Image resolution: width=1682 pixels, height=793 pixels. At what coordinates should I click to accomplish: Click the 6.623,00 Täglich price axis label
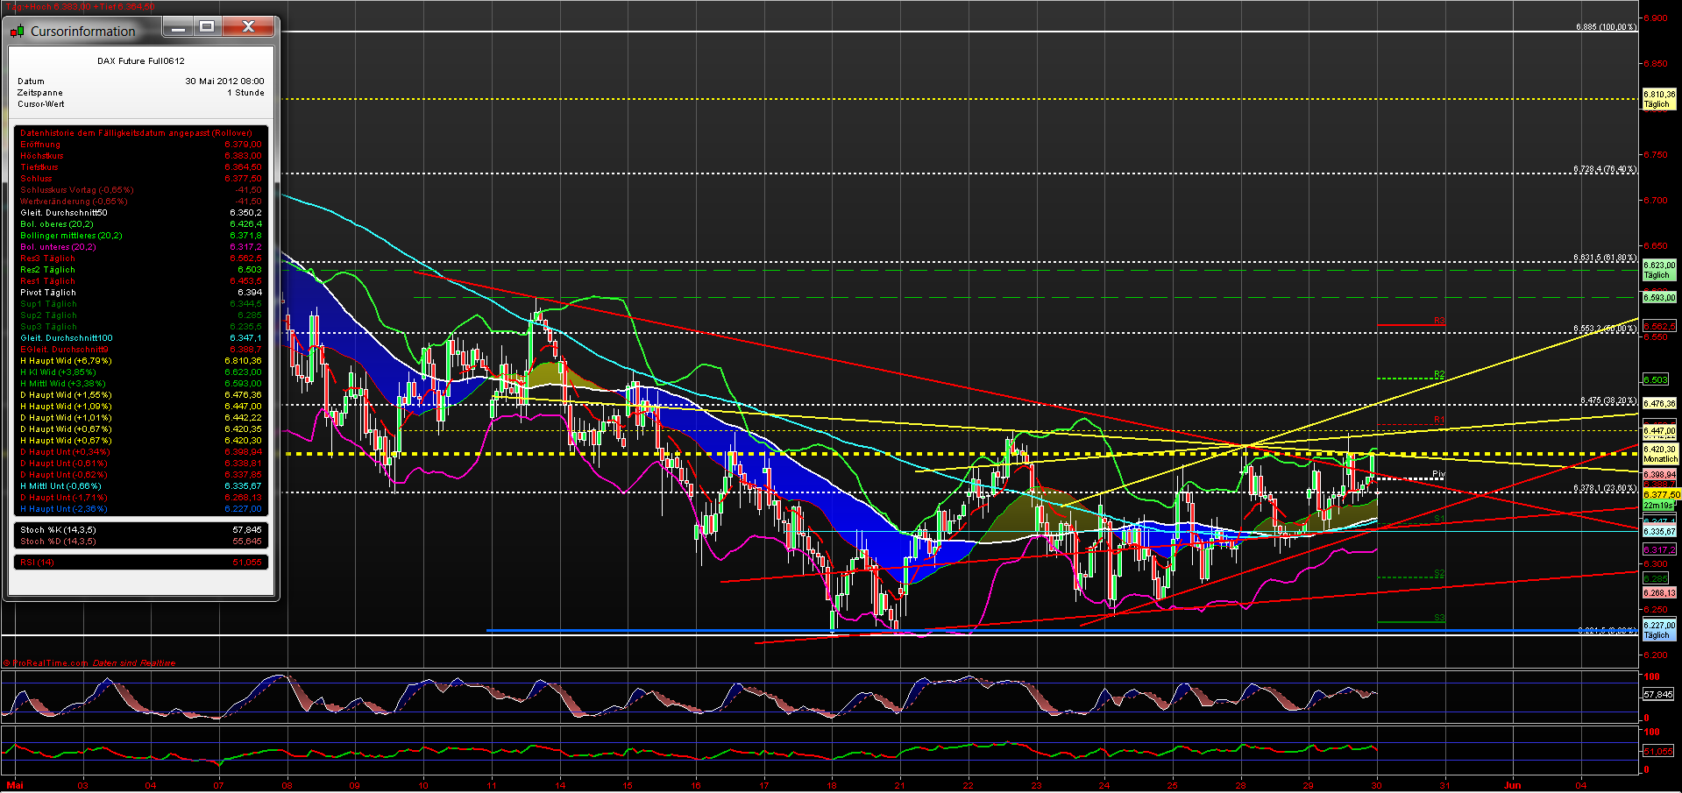coord(1658,270)
